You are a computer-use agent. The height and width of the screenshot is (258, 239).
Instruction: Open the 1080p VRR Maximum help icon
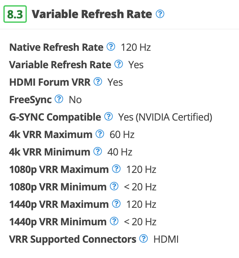point(116,169)
